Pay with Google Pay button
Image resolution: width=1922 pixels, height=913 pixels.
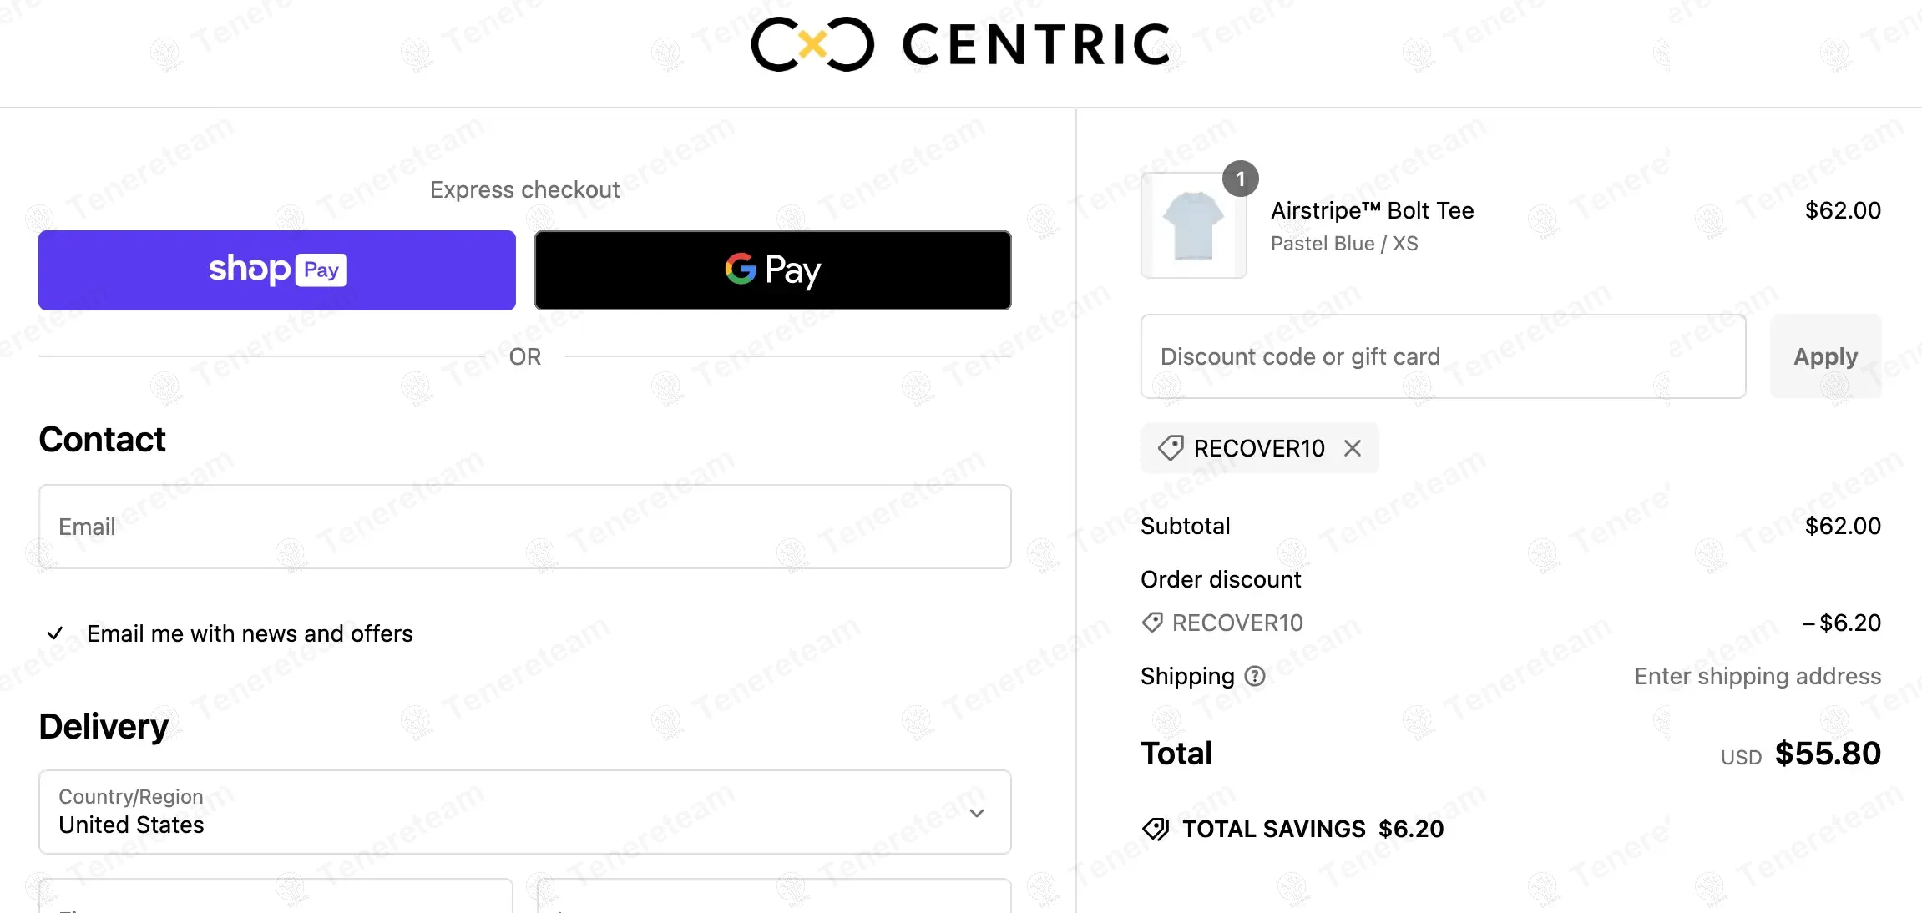pyautogui.click(x=772, y=270)
